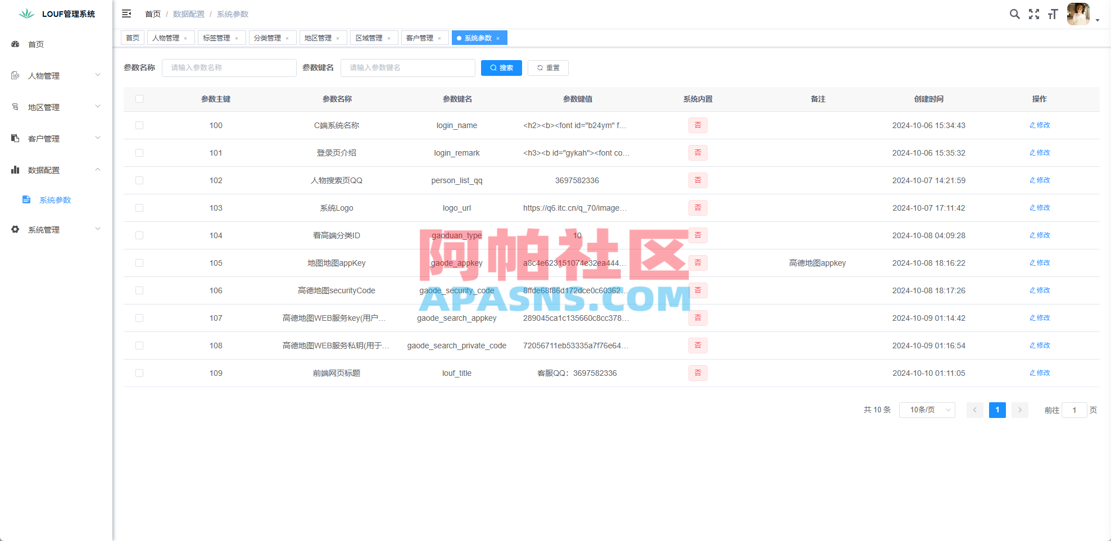Click the 重置 button

tap(548, 68)
